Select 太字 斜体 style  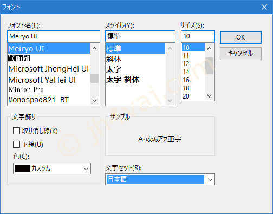135,80
